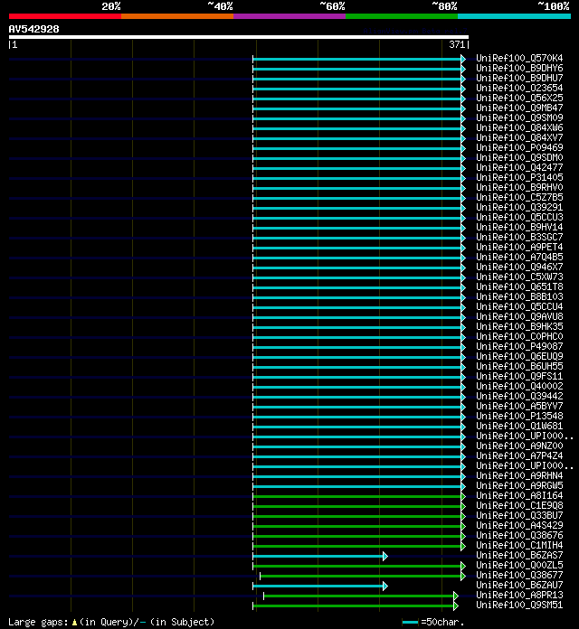Screen dimensions: 579x629
Task: Select the UniRef100_Q946X7 label
Action: tap(519, 267)
